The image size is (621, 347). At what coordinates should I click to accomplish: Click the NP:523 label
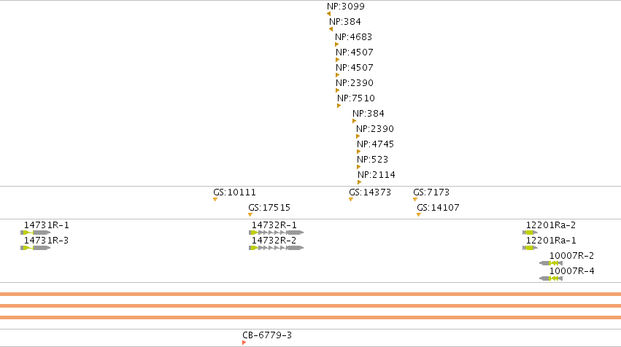(373, 160)
